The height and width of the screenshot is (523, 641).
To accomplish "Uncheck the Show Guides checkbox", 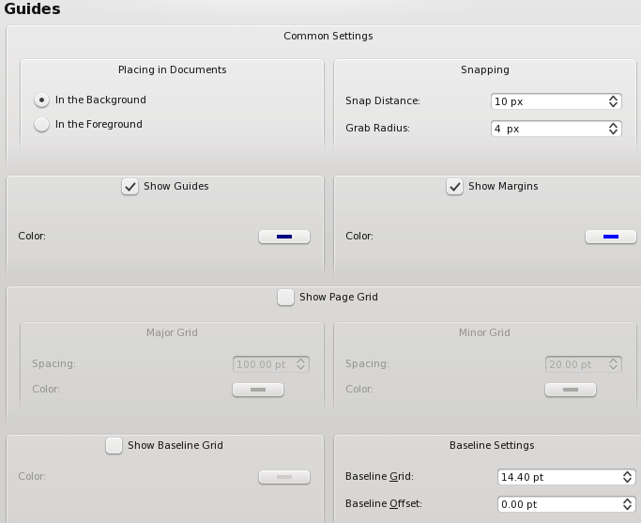I will coord(130,187).
